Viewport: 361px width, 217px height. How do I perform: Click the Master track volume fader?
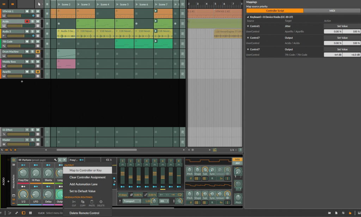[20, 144]
